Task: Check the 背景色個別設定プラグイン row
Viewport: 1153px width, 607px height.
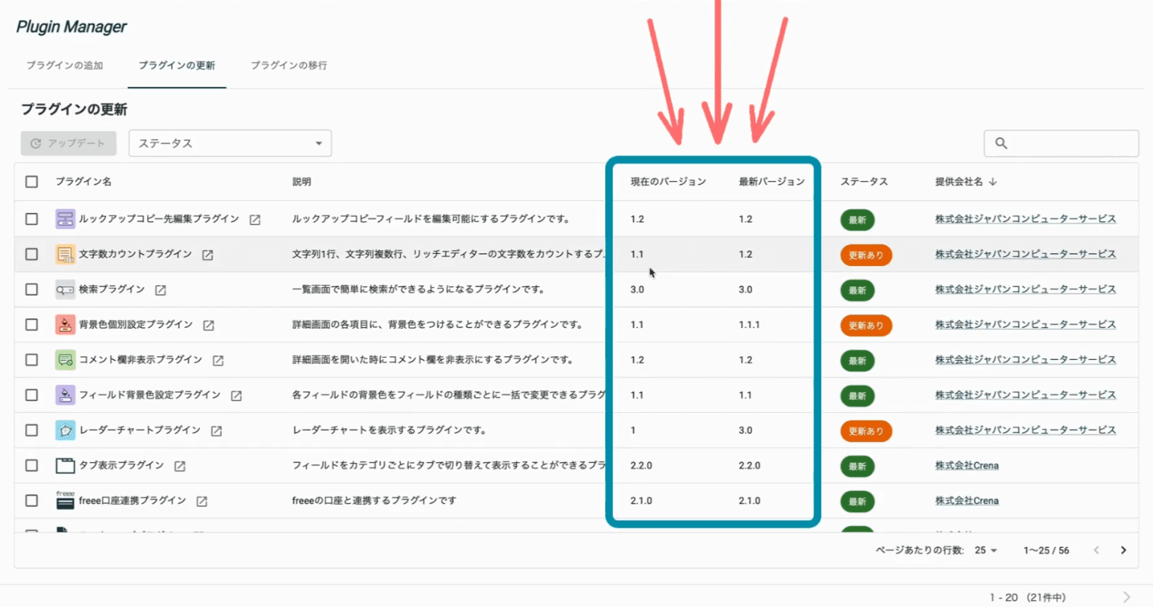Action: [32, 324]
